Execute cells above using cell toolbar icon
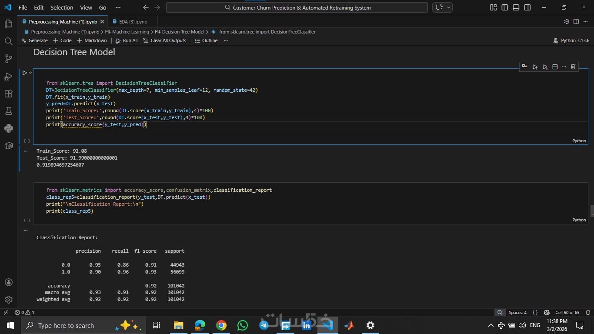This screenshot has width=594, height=334. tap(535, 67)
